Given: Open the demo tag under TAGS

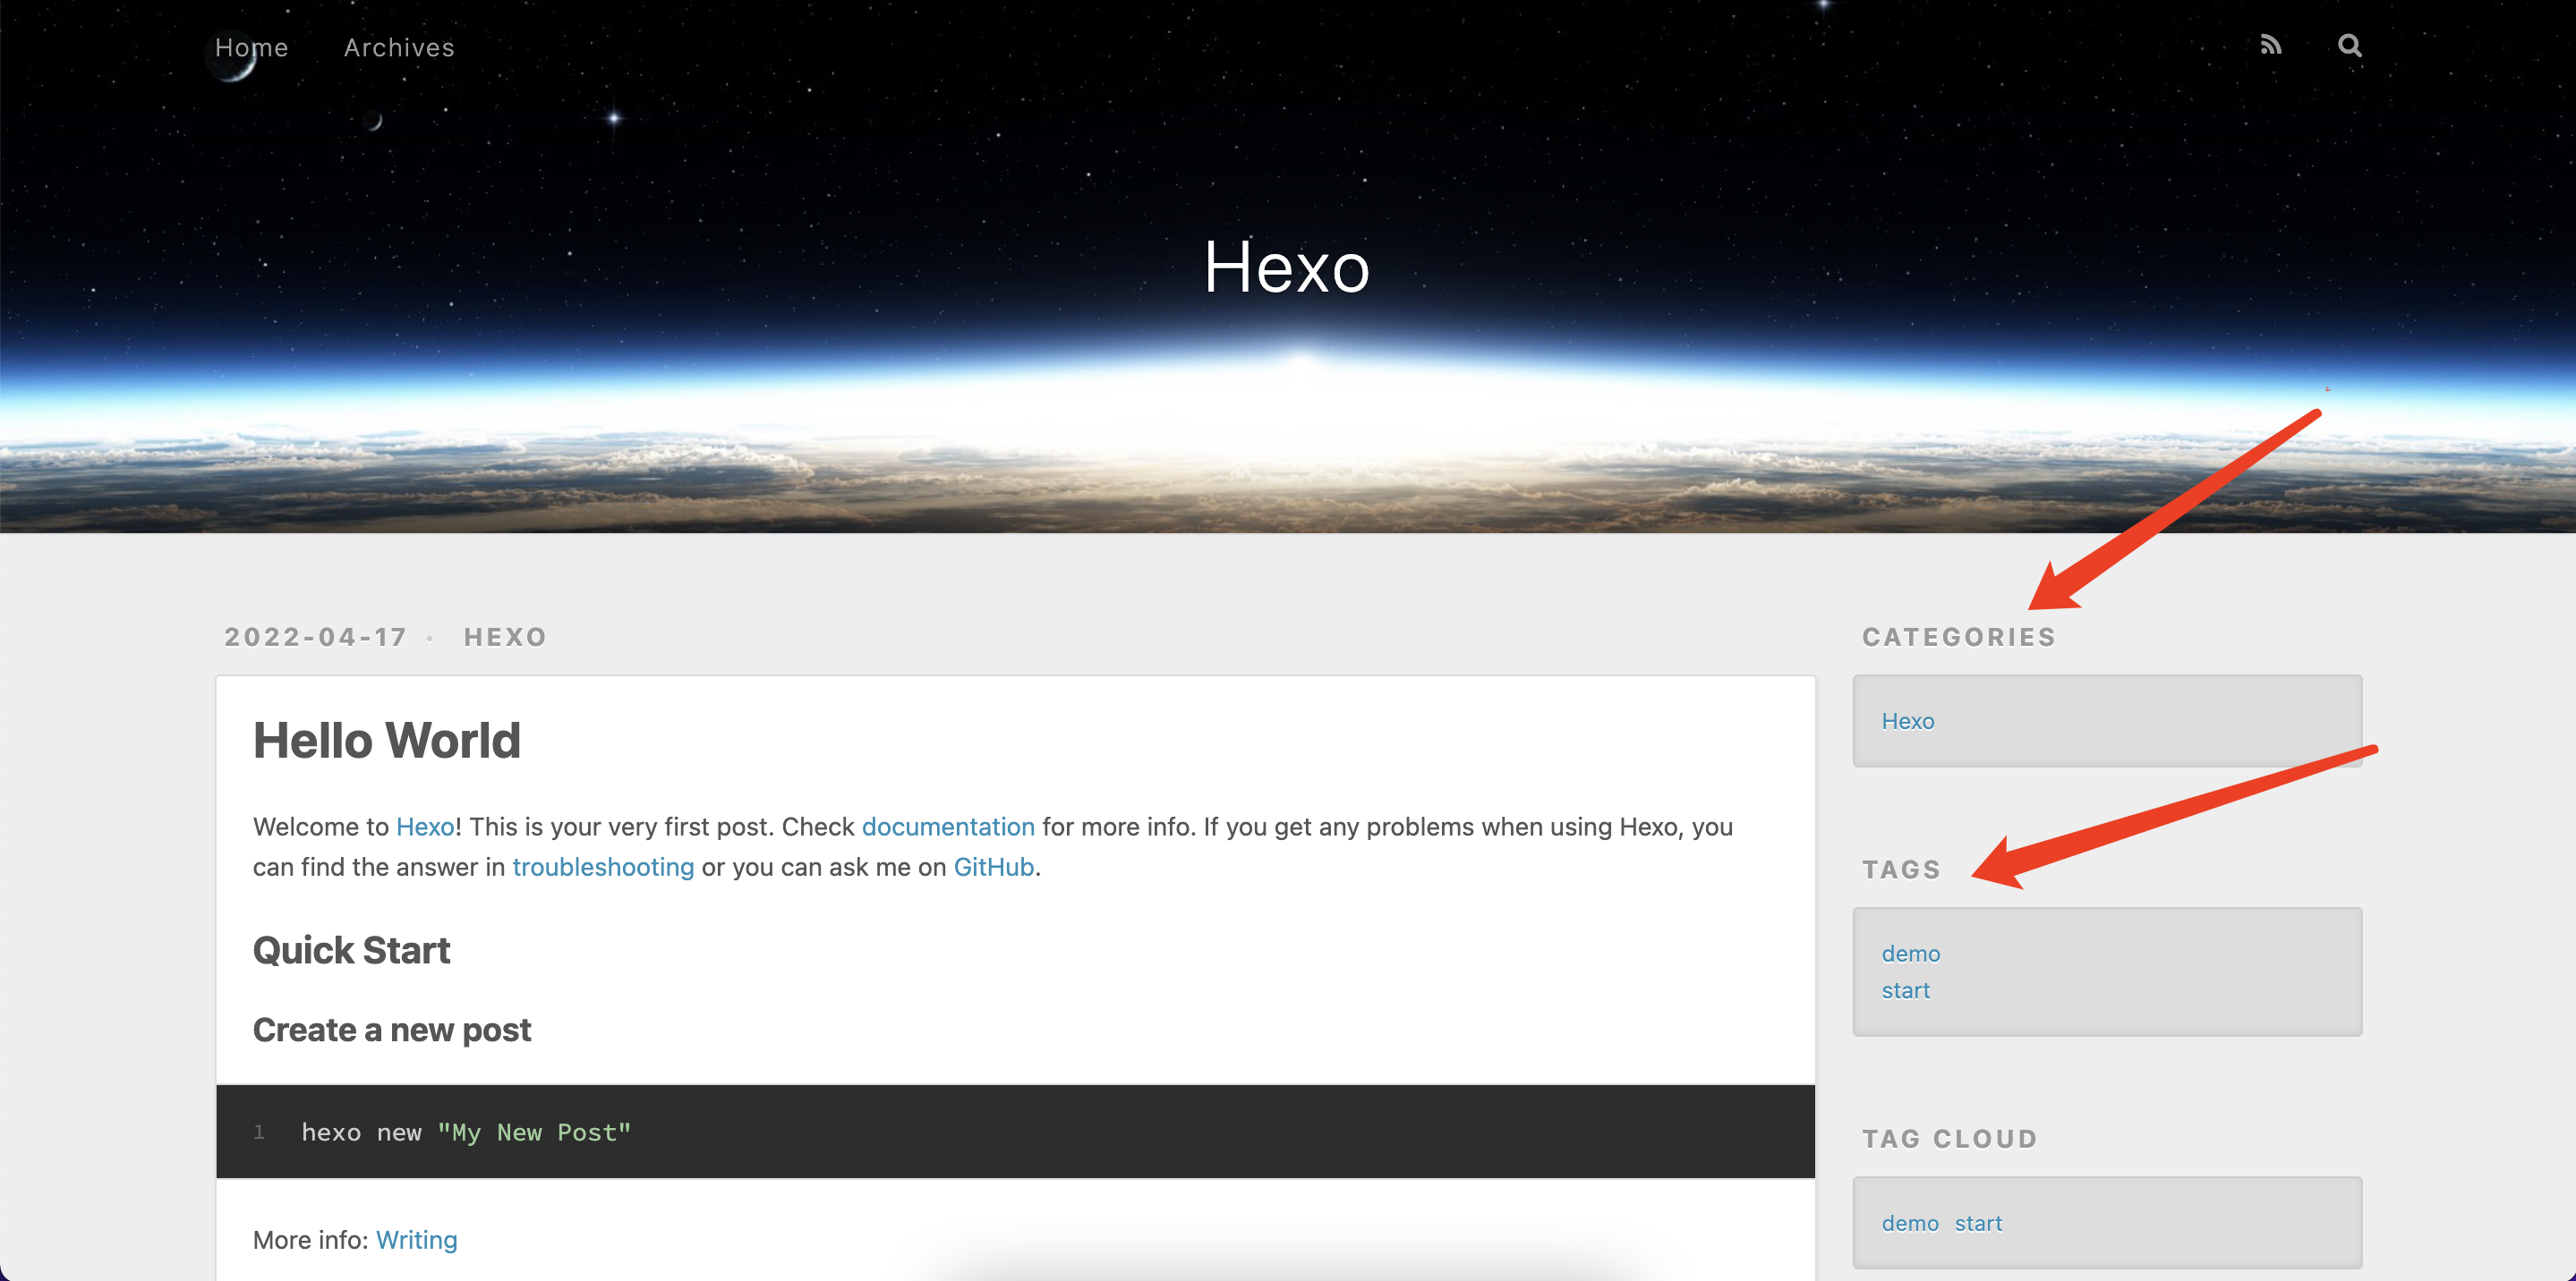Looking at the screenshot, I should click(x=1910, y=954).
